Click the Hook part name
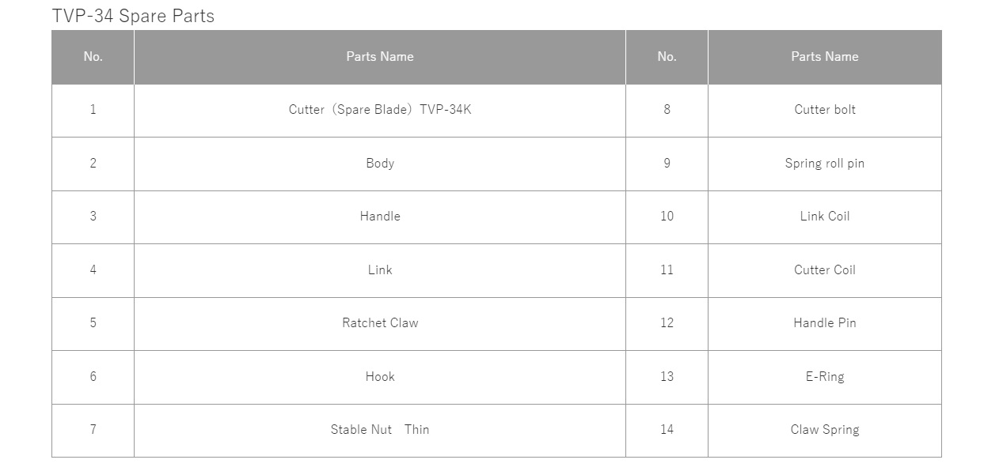Viewport: 984px width, 471px height. tap(380, 377)
